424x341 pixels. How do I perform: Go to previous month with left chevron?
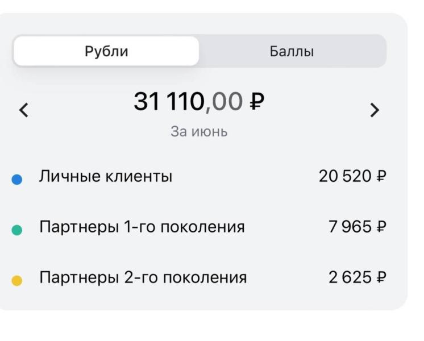pyautogui.click(x=24, y=110)
